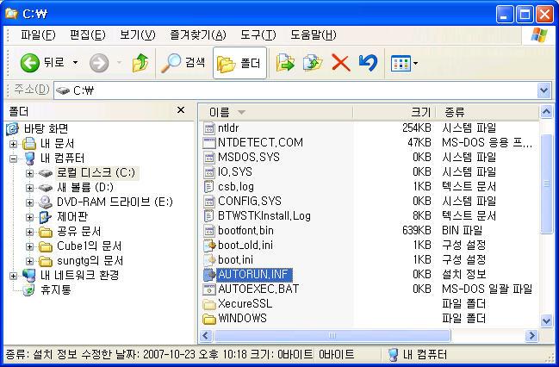Select the BTWSTKInstall.Log file icon
The image size is (559, 367).
point(209,215)
